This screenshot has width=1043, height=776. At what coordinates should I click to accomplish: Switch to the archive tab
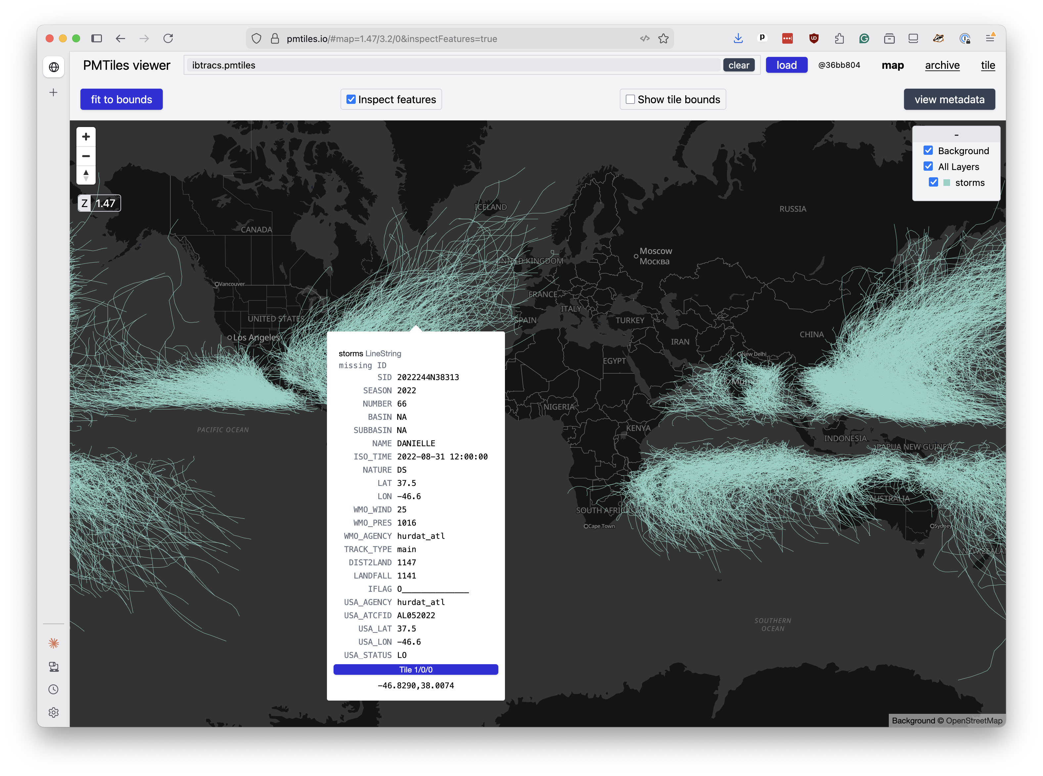pyautogui.click(x=942, y=65)
